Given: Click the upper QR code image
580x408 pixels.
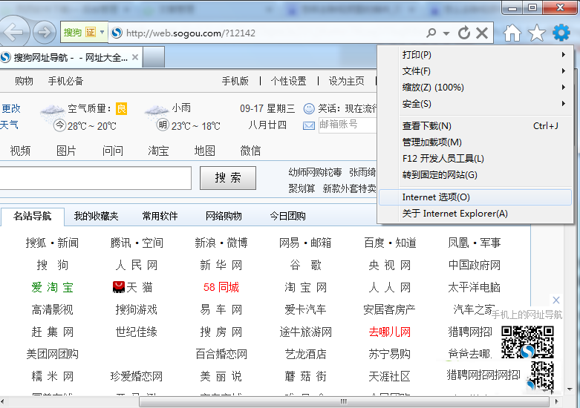Looking at the screenshot, I should 527,342.
